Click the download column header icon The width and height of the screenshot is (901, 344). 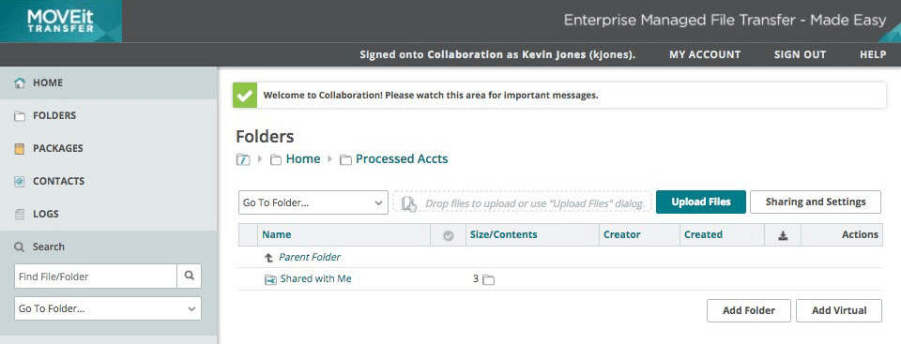pyautogui.click(x=783, y=235)
